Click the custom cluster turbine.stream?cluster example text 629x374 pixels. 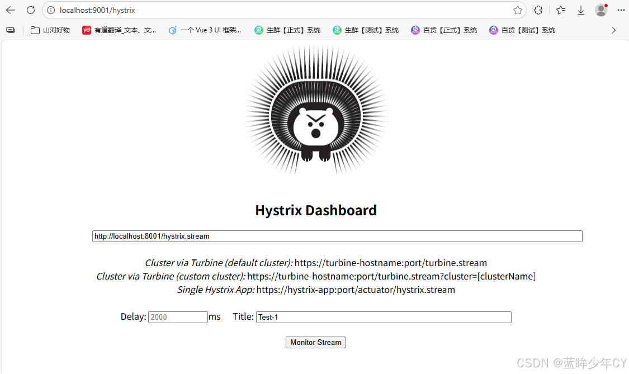click(x=391, y=276)
